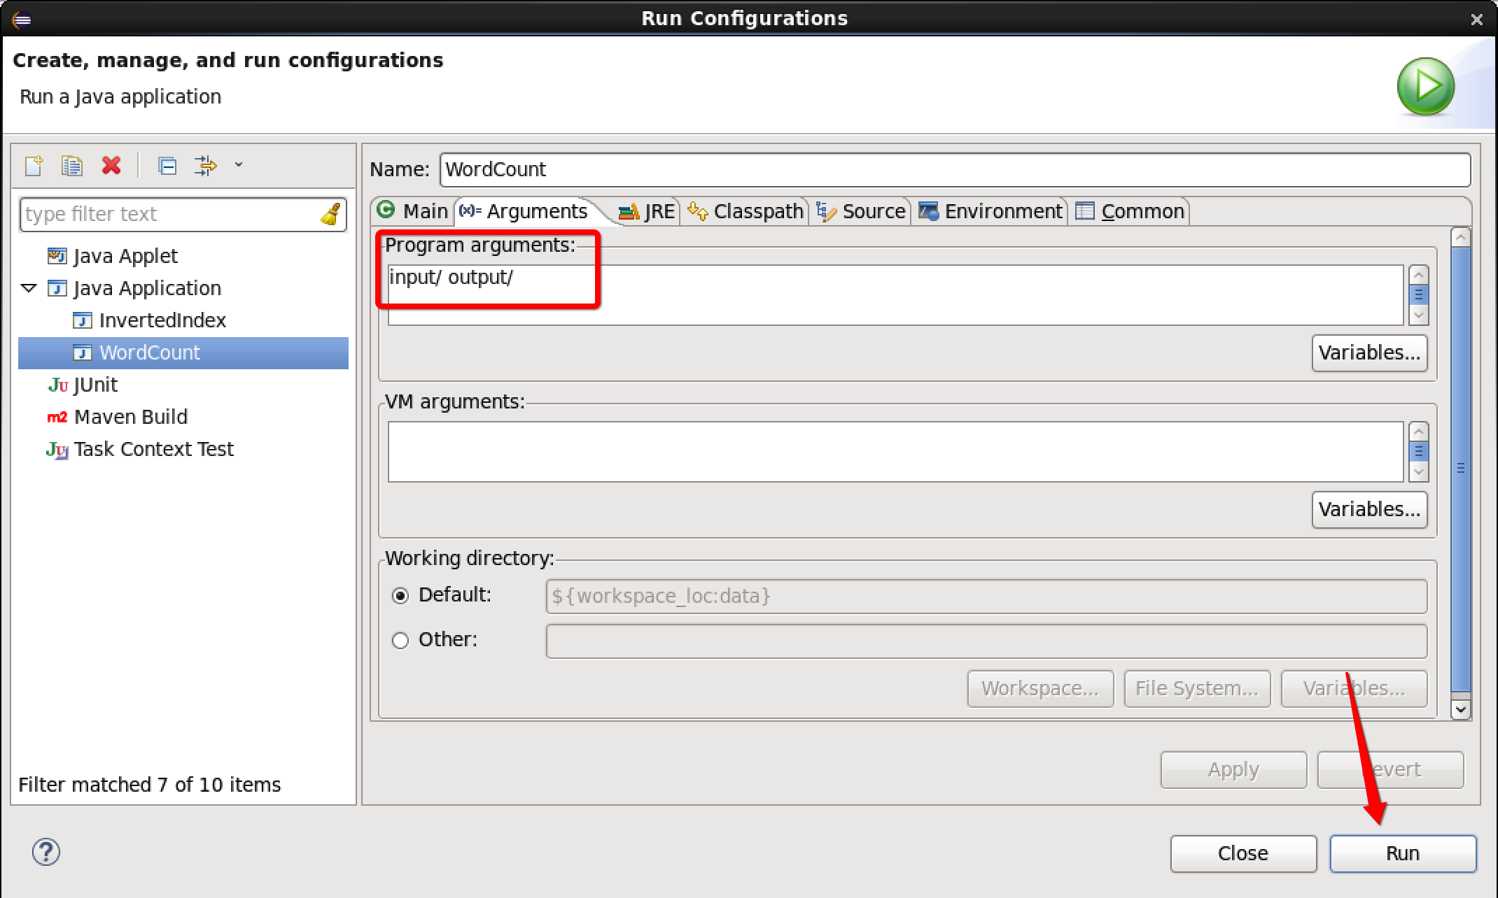Click the Collapse All icon
The width and height of the screenshot is (1498, 898).
tap(167, 166)
